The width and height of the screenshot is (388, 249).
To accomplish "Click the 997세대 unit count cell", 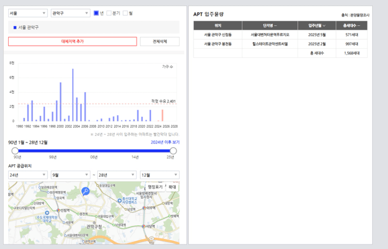I will 352,44.
